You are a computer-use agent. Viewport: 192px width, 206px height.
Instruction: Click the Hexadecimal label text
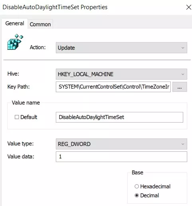coord(155,186)
